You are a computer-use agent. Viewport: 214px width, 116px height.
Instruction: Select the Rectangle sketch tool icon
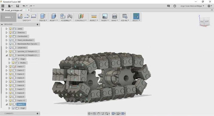pos(34,16)
